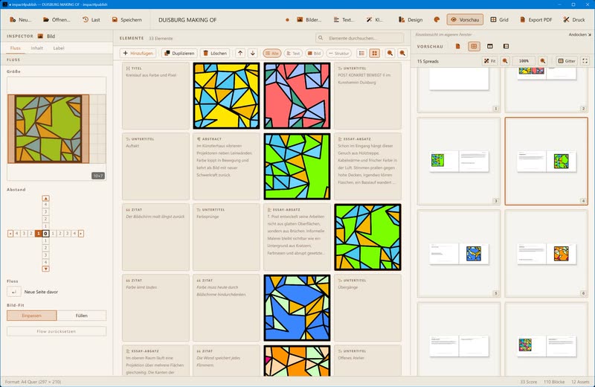Click the Last recent-files button

(x=91, y=20)
